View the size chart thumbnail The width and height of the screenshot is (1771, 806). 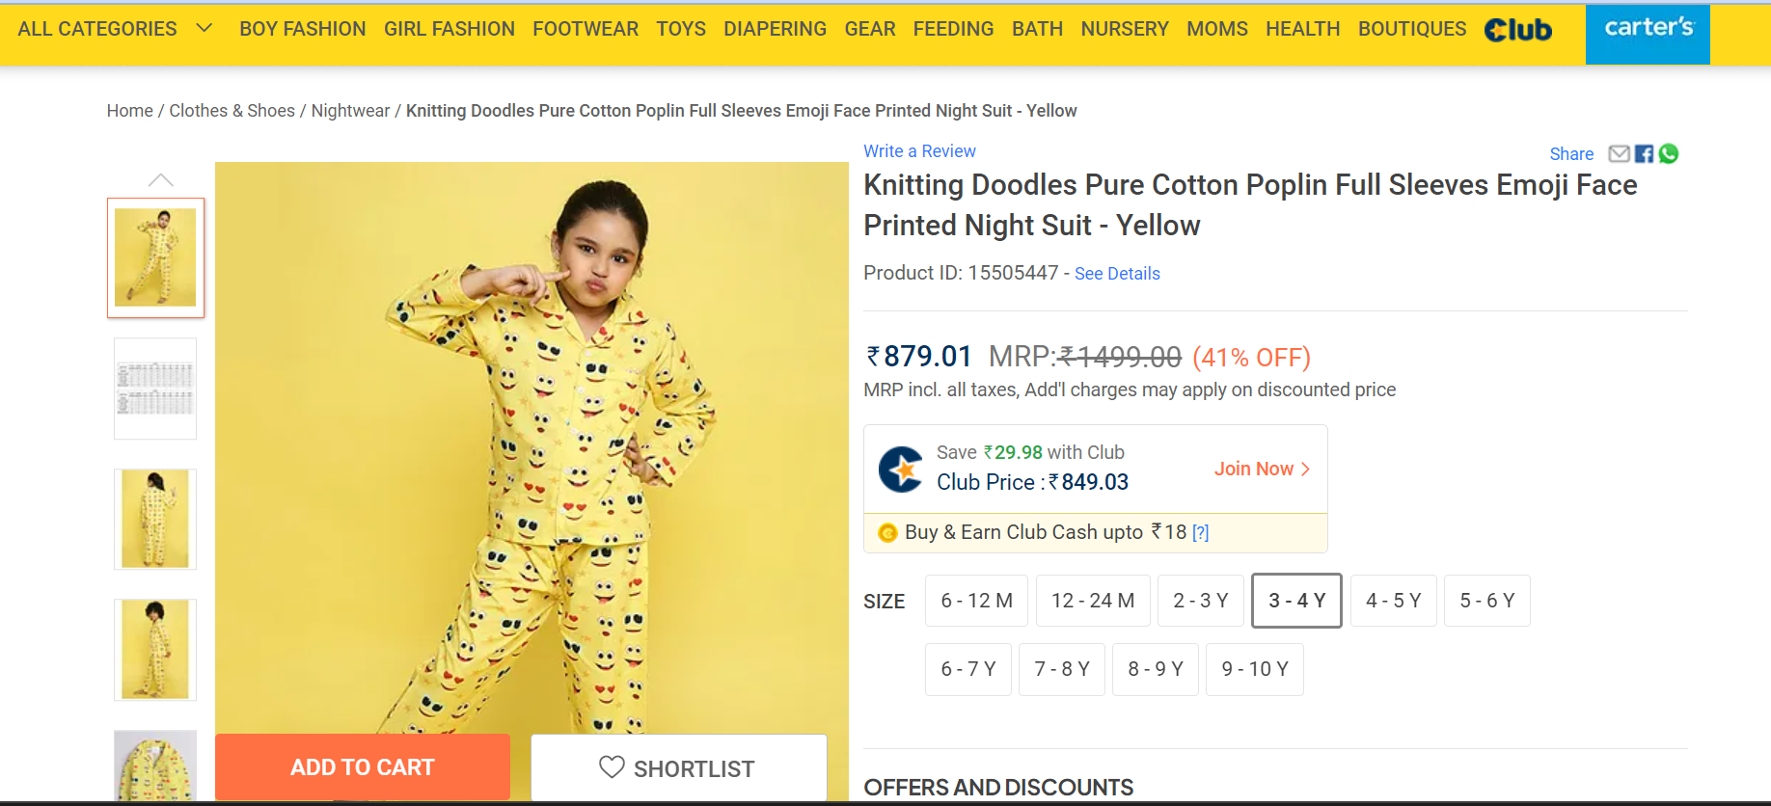(x=155, y=389)
